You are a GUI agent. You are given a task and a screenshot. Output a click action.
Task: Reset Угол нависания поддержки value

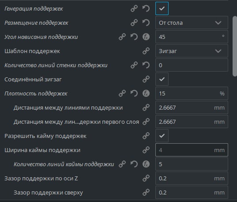(134, 37)
